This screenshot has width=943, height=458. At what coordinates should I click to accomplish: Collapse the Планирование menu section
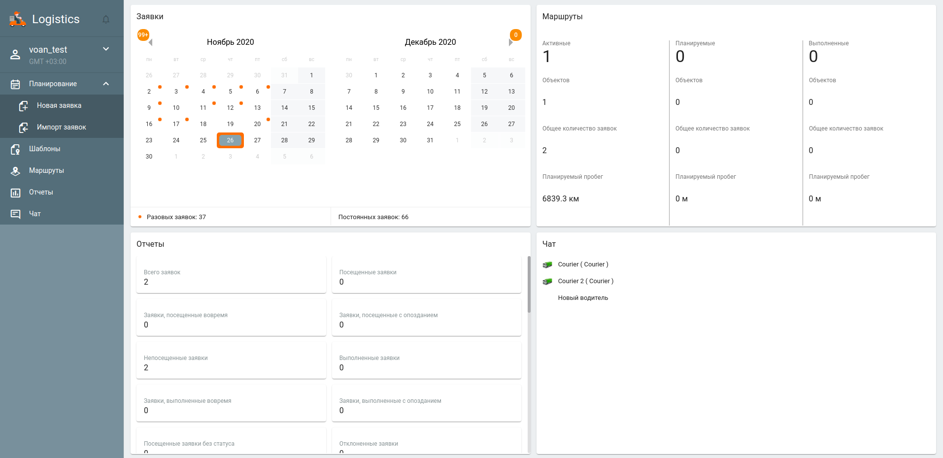click(106, 84)
